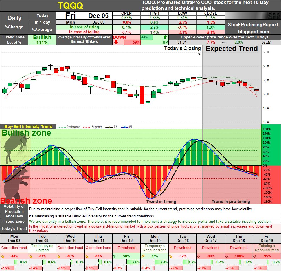Click the red DOWN arrow icon
The image size is (281, 271).
click(116, 42)
